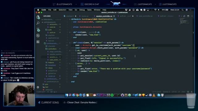The width and height of the screenshot is (198, 111).
Task: Expand the templates folder
Action: tap(52, 65)
